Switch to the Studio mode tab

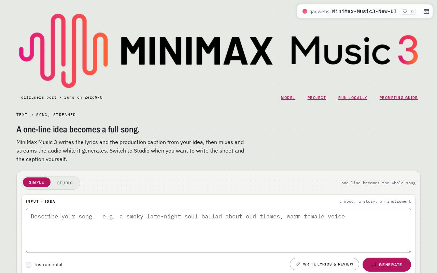tap(65, 183)
